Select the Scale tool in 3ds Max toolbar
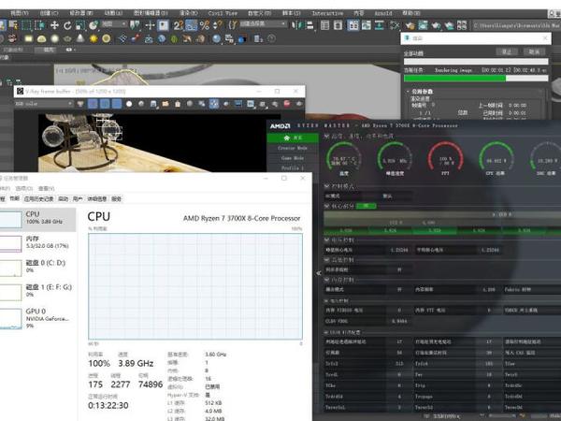 tap(80, 25)
